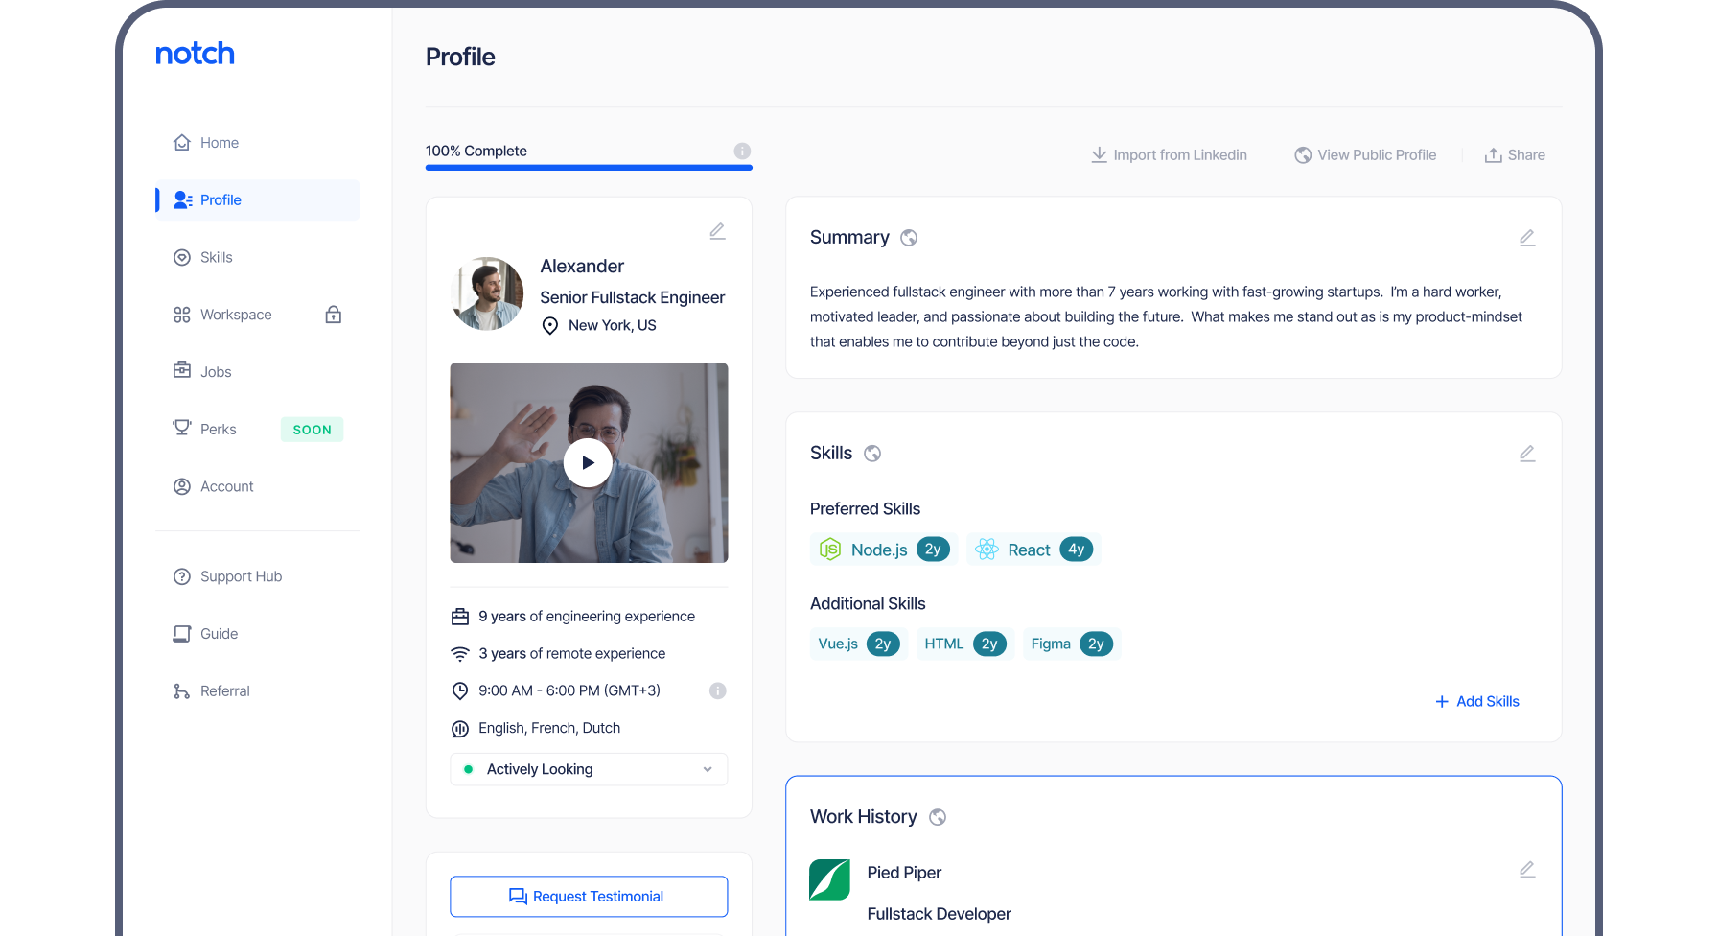The height and width of the screenshot is (936, 1718).
Task: Click the pencil icon on the Summary card
Action: (1527, 238)
